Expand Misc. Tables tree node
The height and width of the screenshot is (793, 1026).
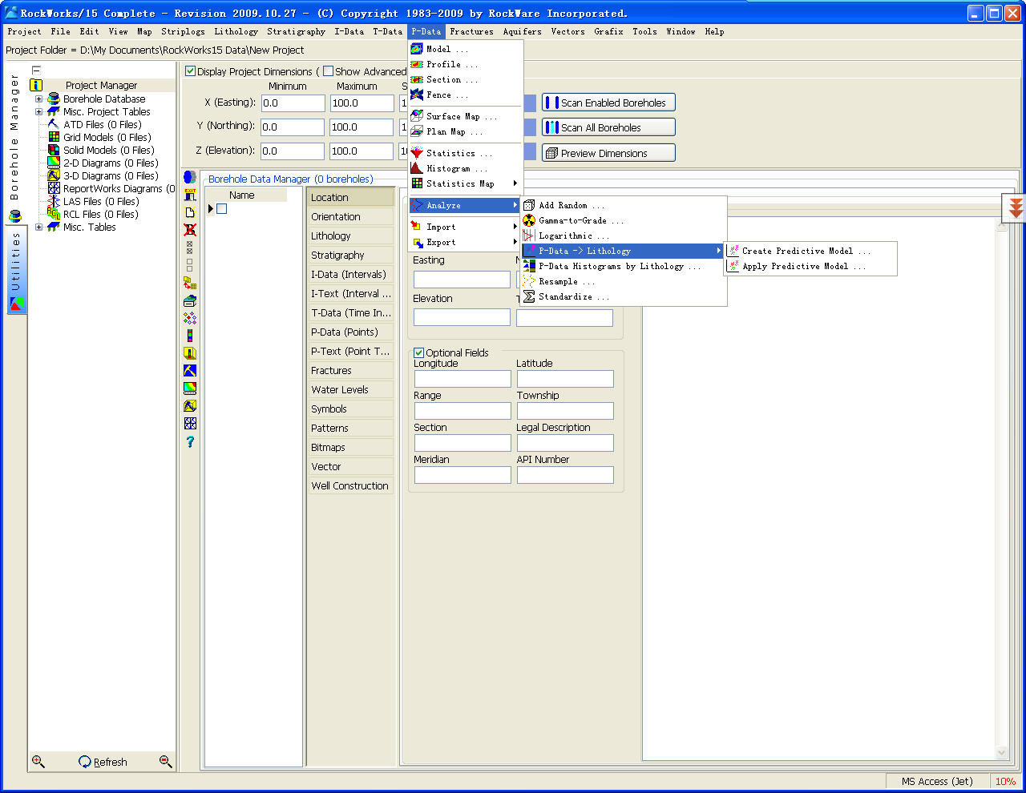pyautogui.click(x=38, y=227)
